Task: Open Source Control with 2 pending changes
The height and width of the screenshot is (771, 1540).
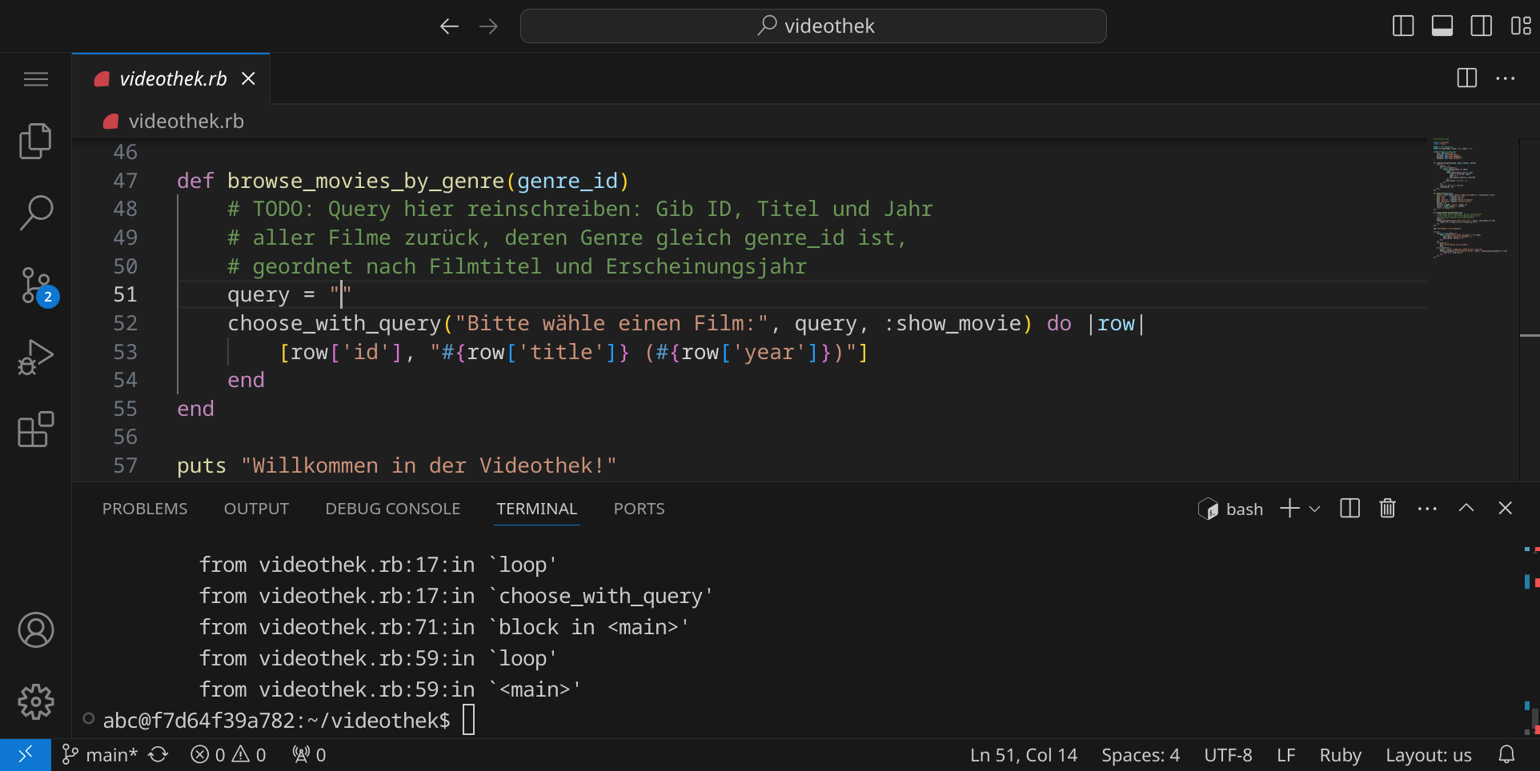Action: 37,286
